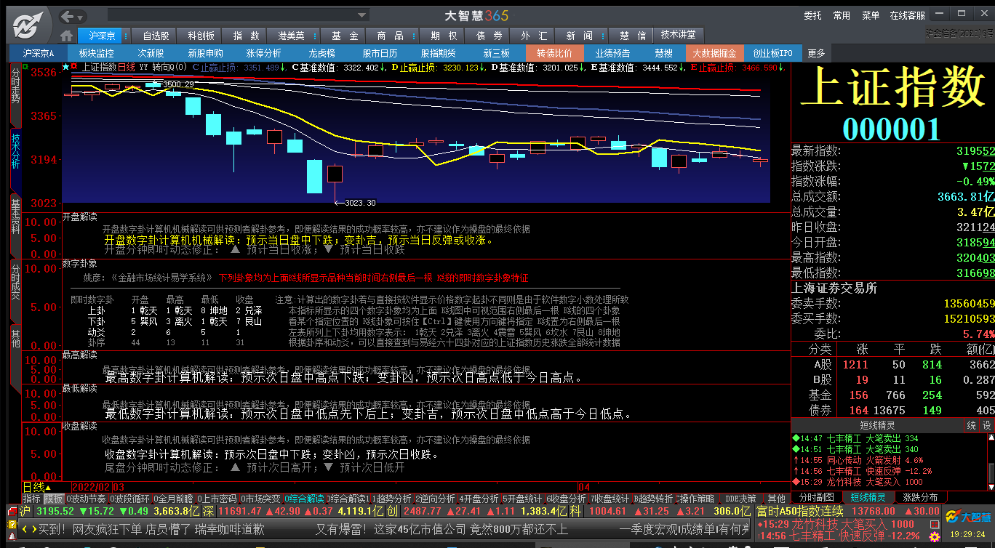Click the back arrow navigation button
Viewport: 995px width, 548px height.
point(68,16)
